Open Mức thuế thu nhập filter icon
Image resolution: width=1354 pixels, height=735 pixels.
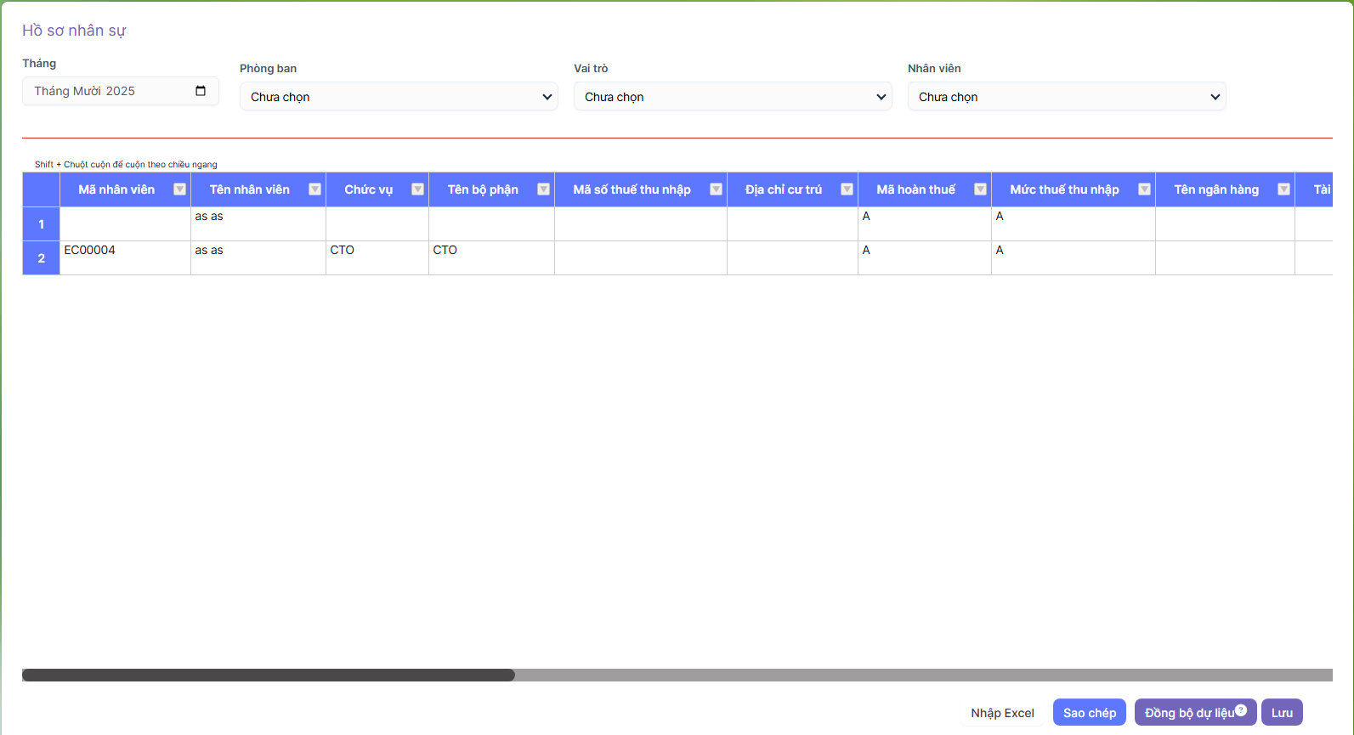(x=1144, y=189)
